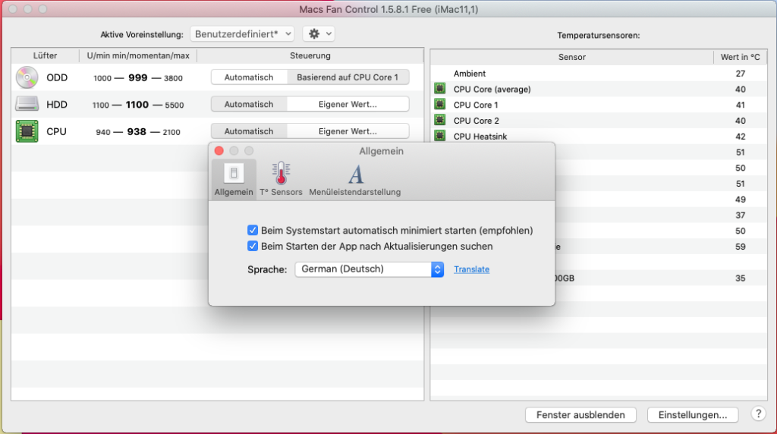Select the CPU Core 1 sensor text
This screenshot has height=434, width=777.
[x=476, y=105]
